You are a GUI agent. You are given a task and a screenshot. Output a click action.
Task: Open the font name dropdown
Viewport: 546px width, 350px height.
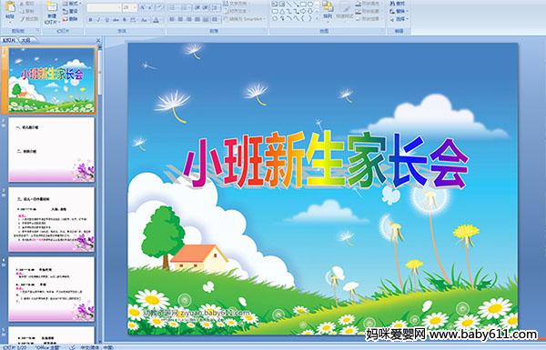tap(119, 7)
